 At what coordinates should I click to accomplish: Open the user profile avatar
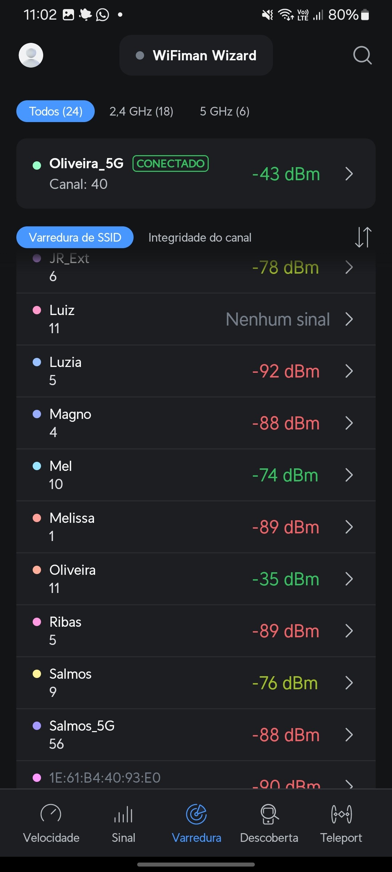(31, 55)
